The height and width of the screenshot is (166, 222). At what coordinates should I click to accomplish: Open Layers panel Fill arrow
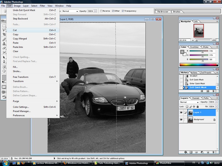pyautogui.click(x=216, y=107)
